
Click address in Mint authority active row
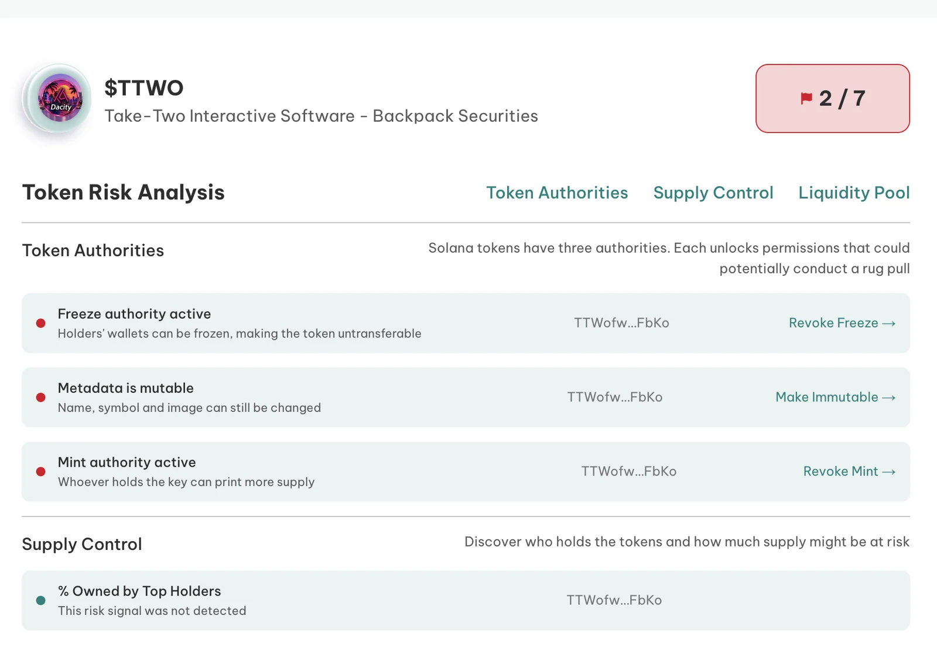(629, 471)
